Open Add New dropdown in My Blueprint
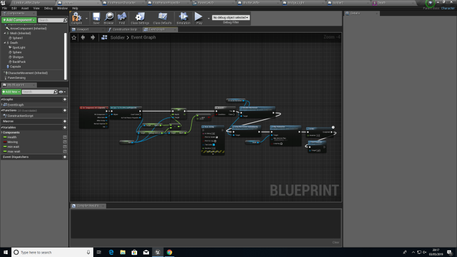This screenshot has height=257, width=457. (x=11, y=92)
